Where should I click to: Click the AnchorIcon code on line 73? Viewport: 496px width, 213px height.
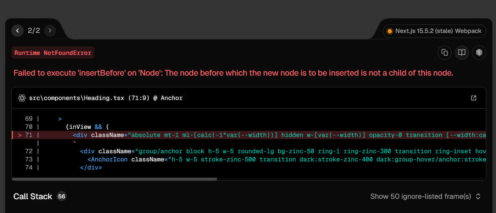(107, 159)
